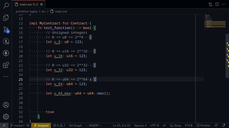The image size is (229, 128).
Task: Select the main.sw editor tab
Action: tap(29, 5)
